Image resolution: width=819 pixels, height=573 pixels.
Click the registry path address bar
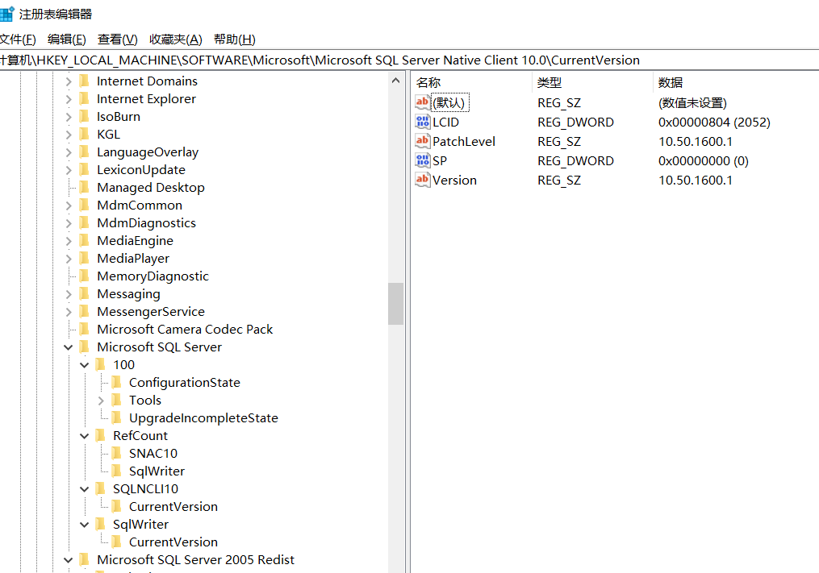pos(410,60)
